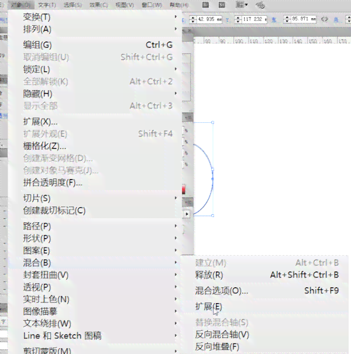Viewport: 351px width, 354px height.
Task: Click the arc's top-right selection handle
Action: tap(212, 122)
